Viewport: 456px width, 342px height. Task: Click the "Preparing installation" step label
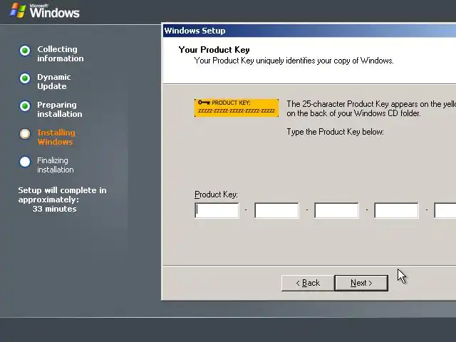(60, 109)
